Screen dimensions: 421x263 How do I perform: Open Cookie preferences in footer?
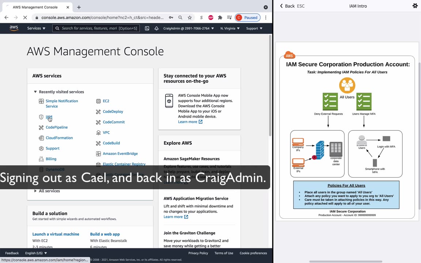click(253, 253)
